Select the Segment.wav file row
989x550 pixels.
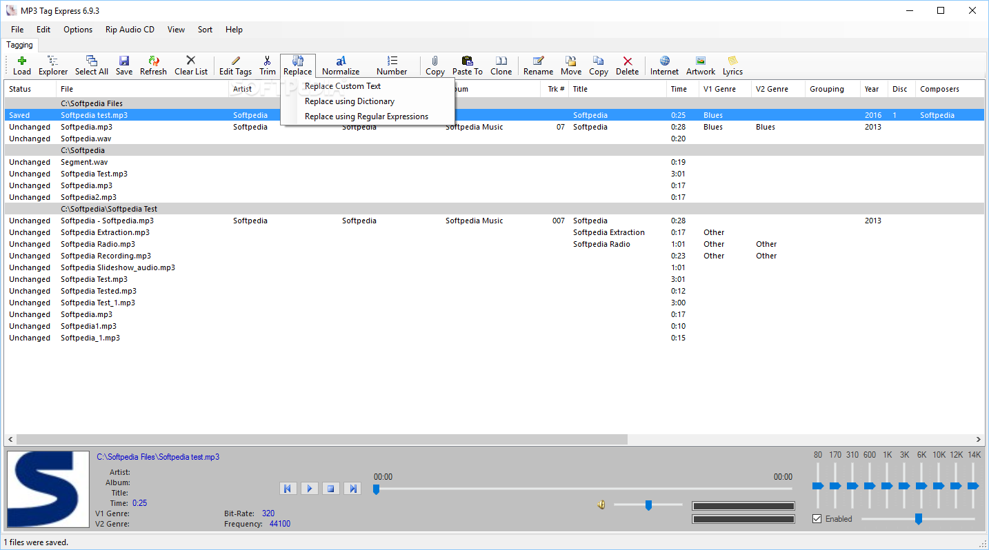click(494, 162)
